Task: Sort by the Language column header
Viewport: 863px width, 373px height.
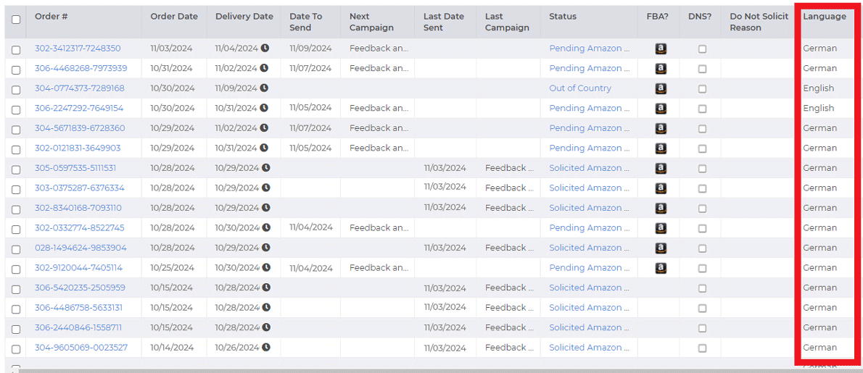Action: click(x=824, y=17)
